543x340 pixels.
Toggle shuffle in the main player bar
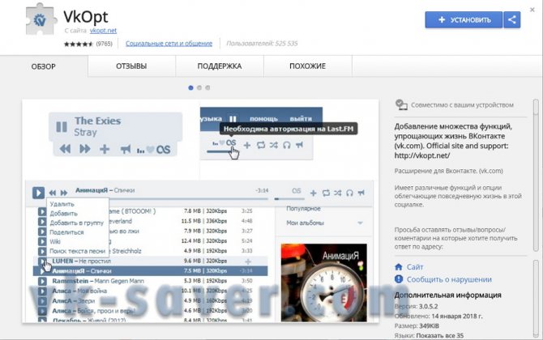coord(338,193)
